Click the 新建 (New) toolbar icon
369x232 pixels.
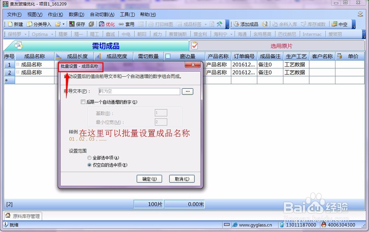10,24
